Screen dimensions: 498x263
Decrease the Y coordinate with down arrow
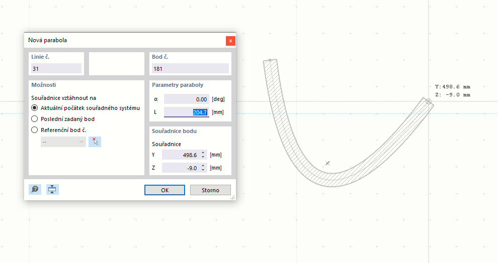pyautogui.click(x=203, y=157)
